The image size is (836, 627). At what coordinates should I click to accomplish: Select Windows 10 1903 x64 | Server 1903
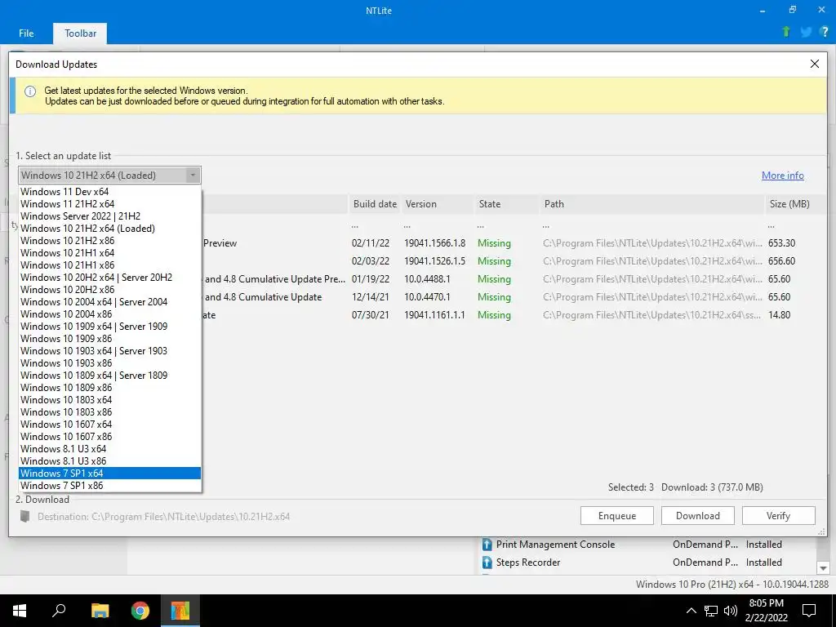click(110, 351)
